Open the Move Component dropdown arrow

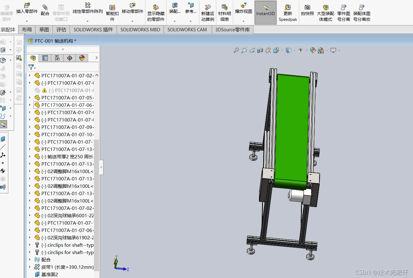tap(132, 21)
